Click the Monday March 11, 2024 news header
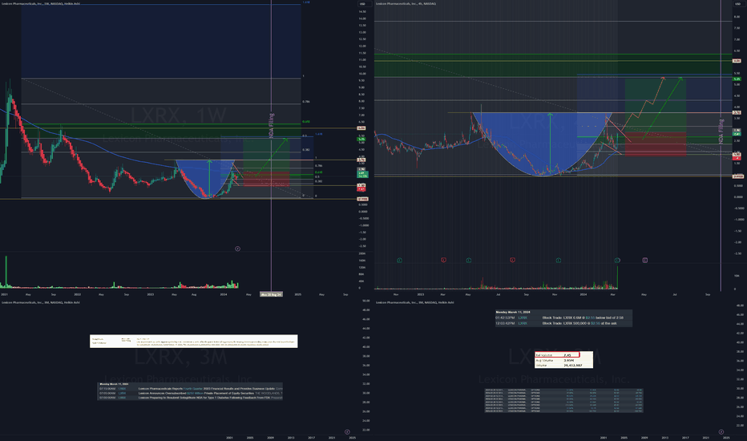 pos(114,384)
